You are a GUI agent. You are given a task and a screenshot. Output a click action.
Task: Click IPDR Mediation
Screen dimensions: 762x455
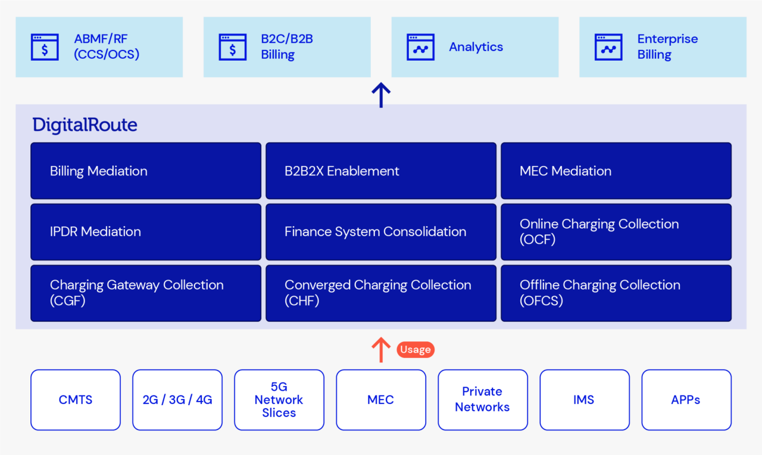coord(145,231)
